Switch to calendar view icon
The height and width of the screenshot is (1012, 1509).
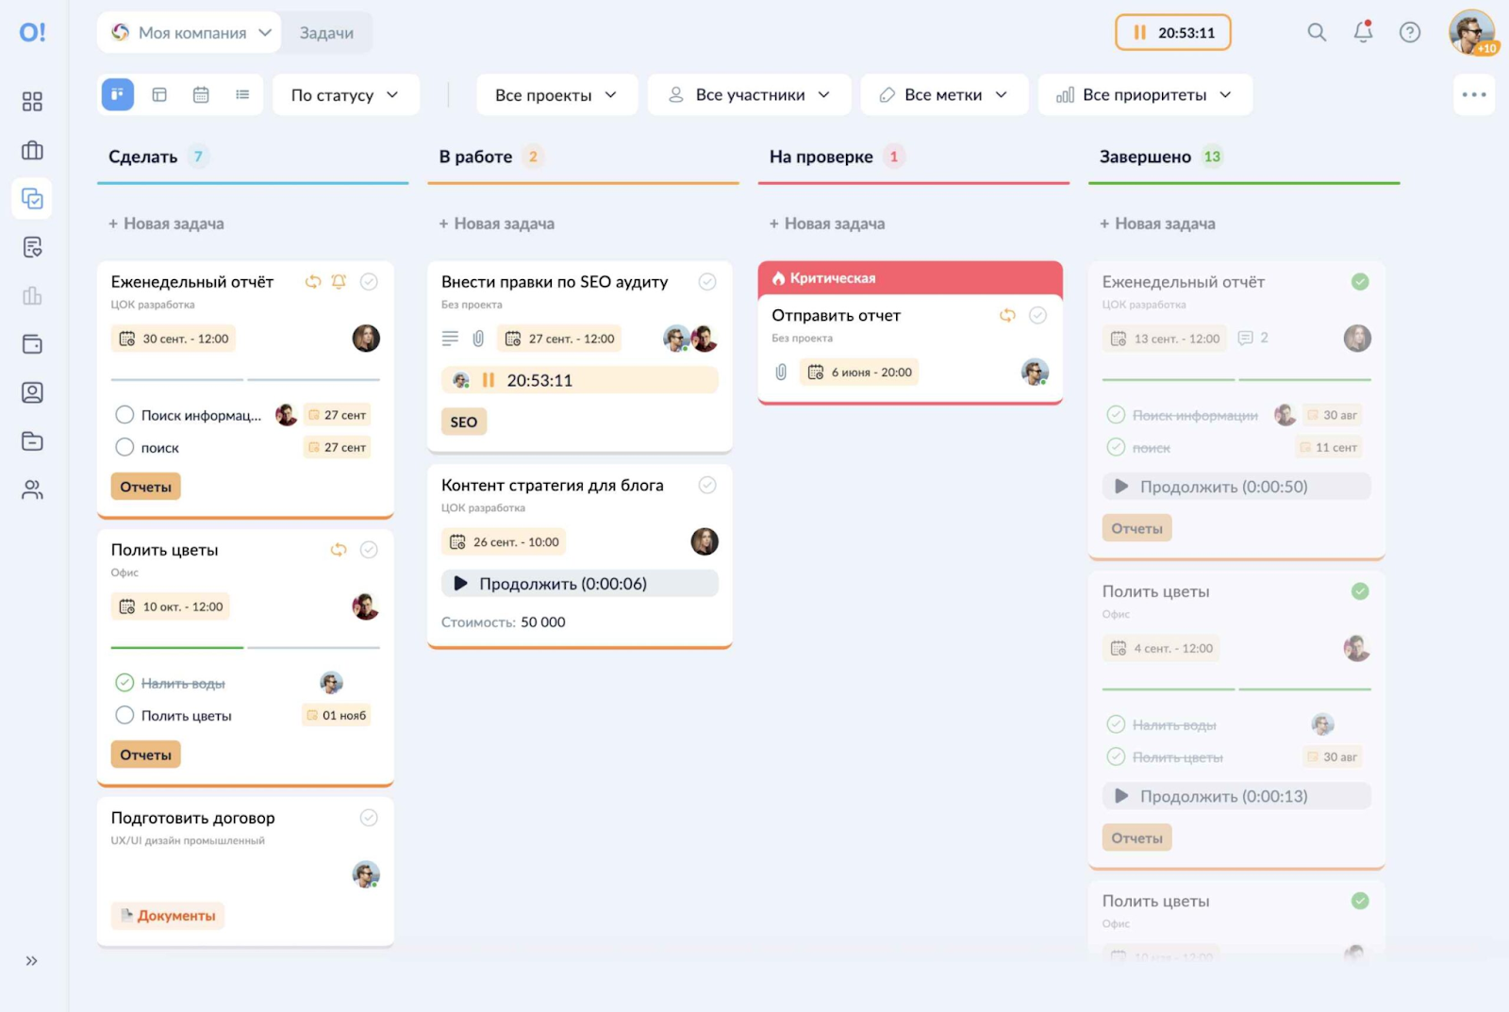(201, 95)
